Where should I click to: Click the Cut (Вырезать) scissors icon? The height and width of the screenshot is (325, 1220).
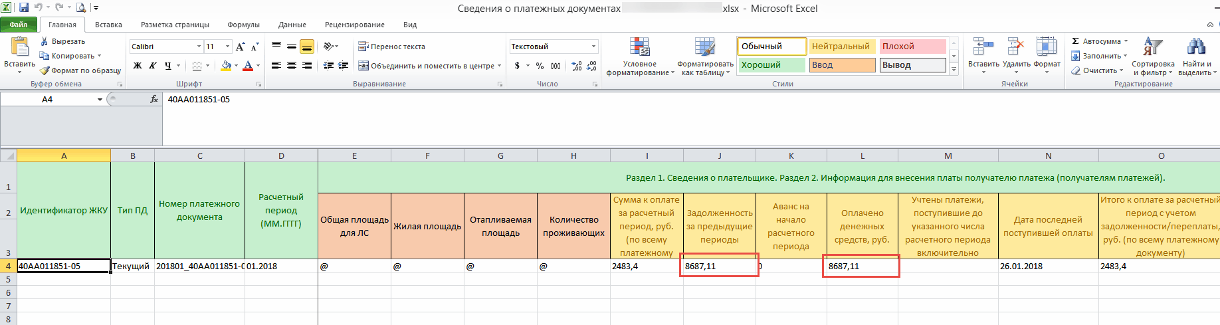45,41
